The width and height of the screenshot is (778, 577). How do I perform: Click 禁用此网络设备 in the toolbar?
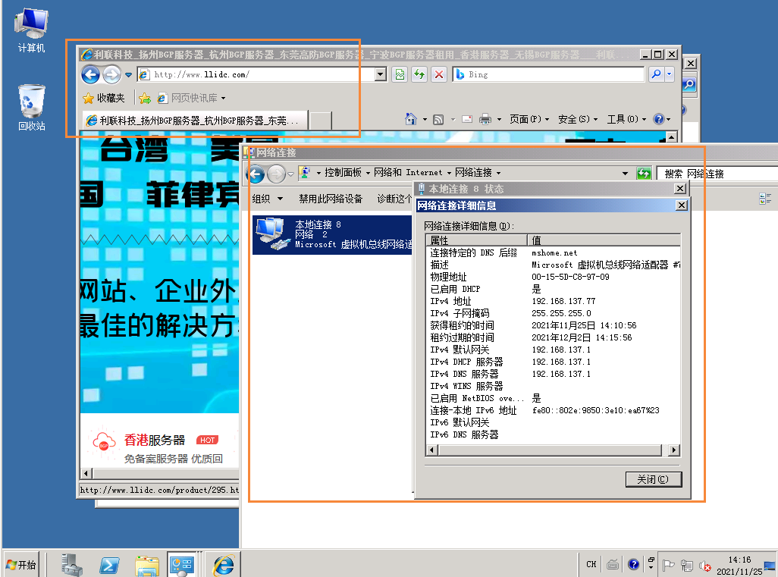coord(331,199)
